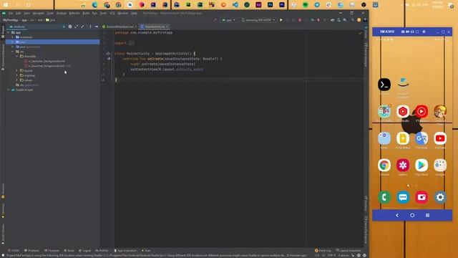Click Collapse All icon in Project panel
Screen dimensions: 458x258
[x=82, y=27]
